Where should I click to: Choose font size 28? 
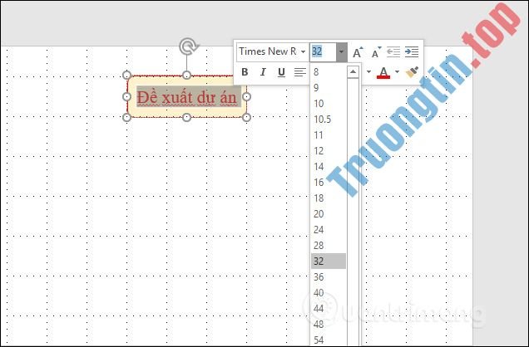(x=329, y=246)
